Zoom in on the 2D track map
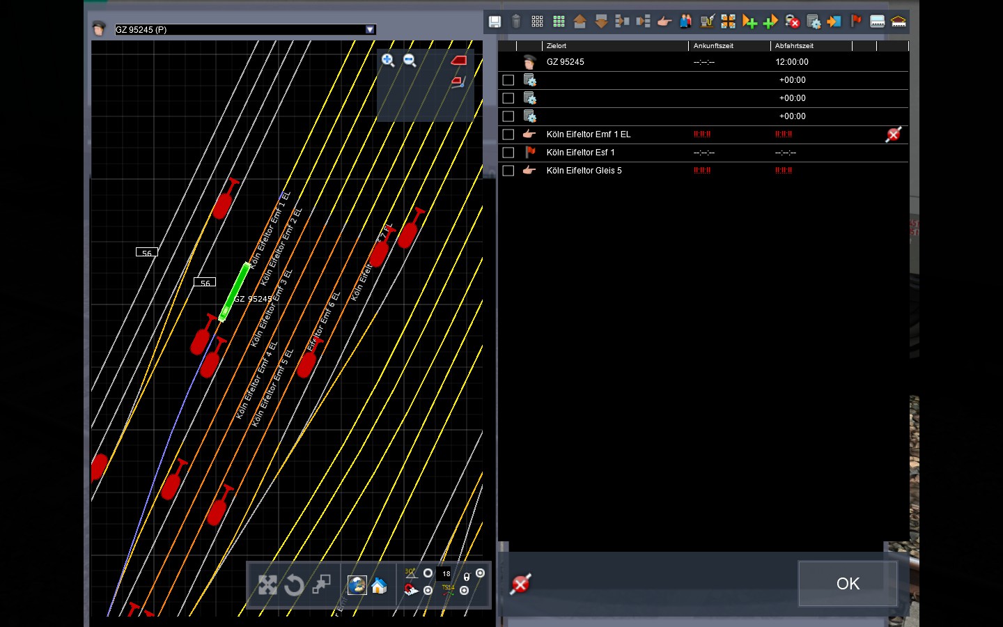This screenshot has height=627, width=1003. 388,61
